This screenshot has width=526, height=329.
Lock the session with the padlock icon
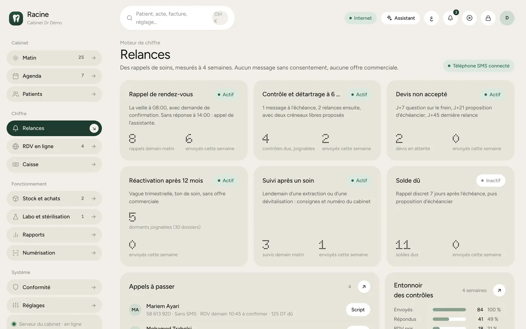pos(488,18)
